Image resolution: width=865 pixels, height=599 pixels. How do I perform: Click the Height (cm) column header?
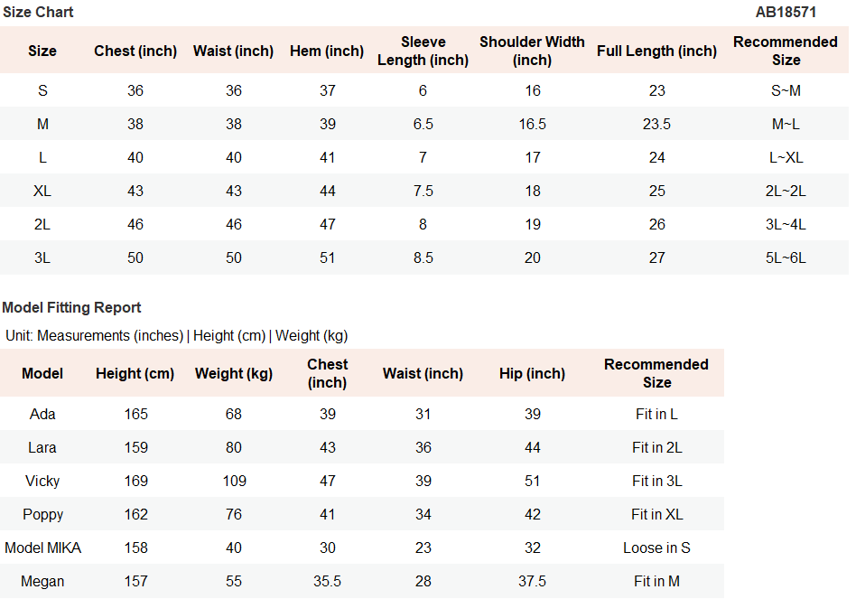point(135,373)
